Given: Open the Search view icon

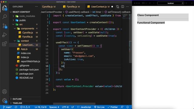Looking at the screenshot, I should 5,17.
